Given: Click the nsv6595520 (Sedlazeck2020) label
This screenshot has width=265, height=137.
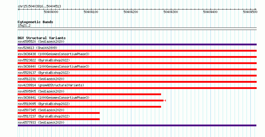Looking at the screenshot, I should (x=41, y=42).
